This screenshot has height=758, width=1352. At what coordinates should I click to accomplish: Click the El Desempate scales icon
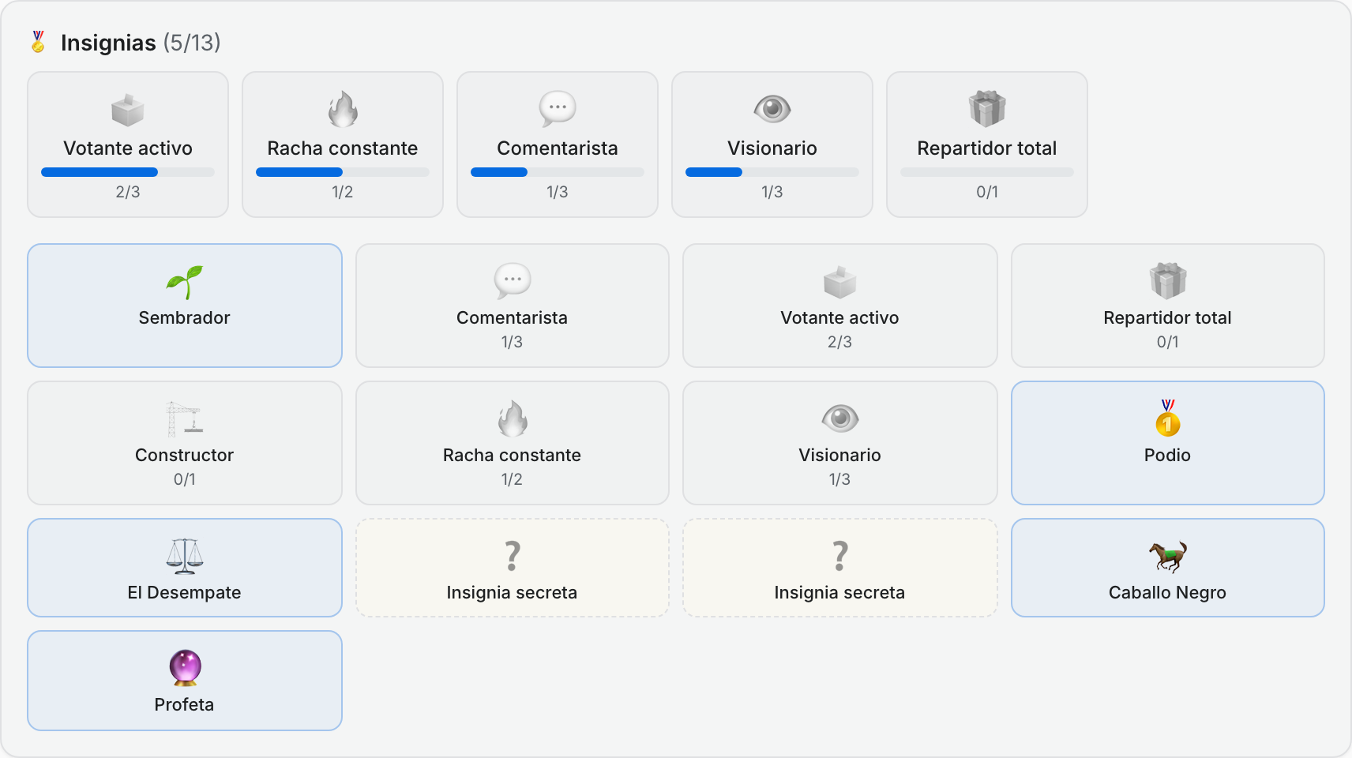[x=185, y=556]
